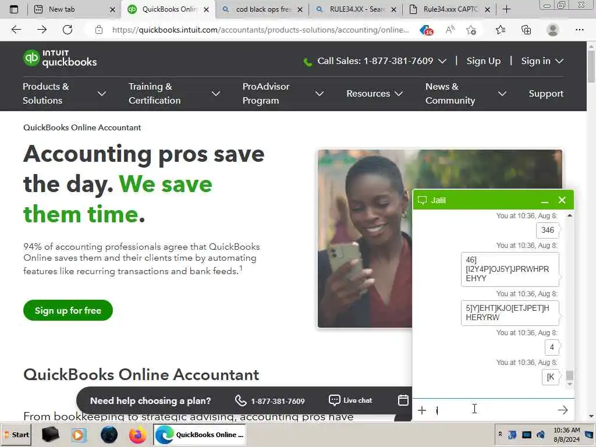Open the Favorites list icon
The width and height of the screenshot is (596, 447).
pyautogui.click(x=501, y=30)
